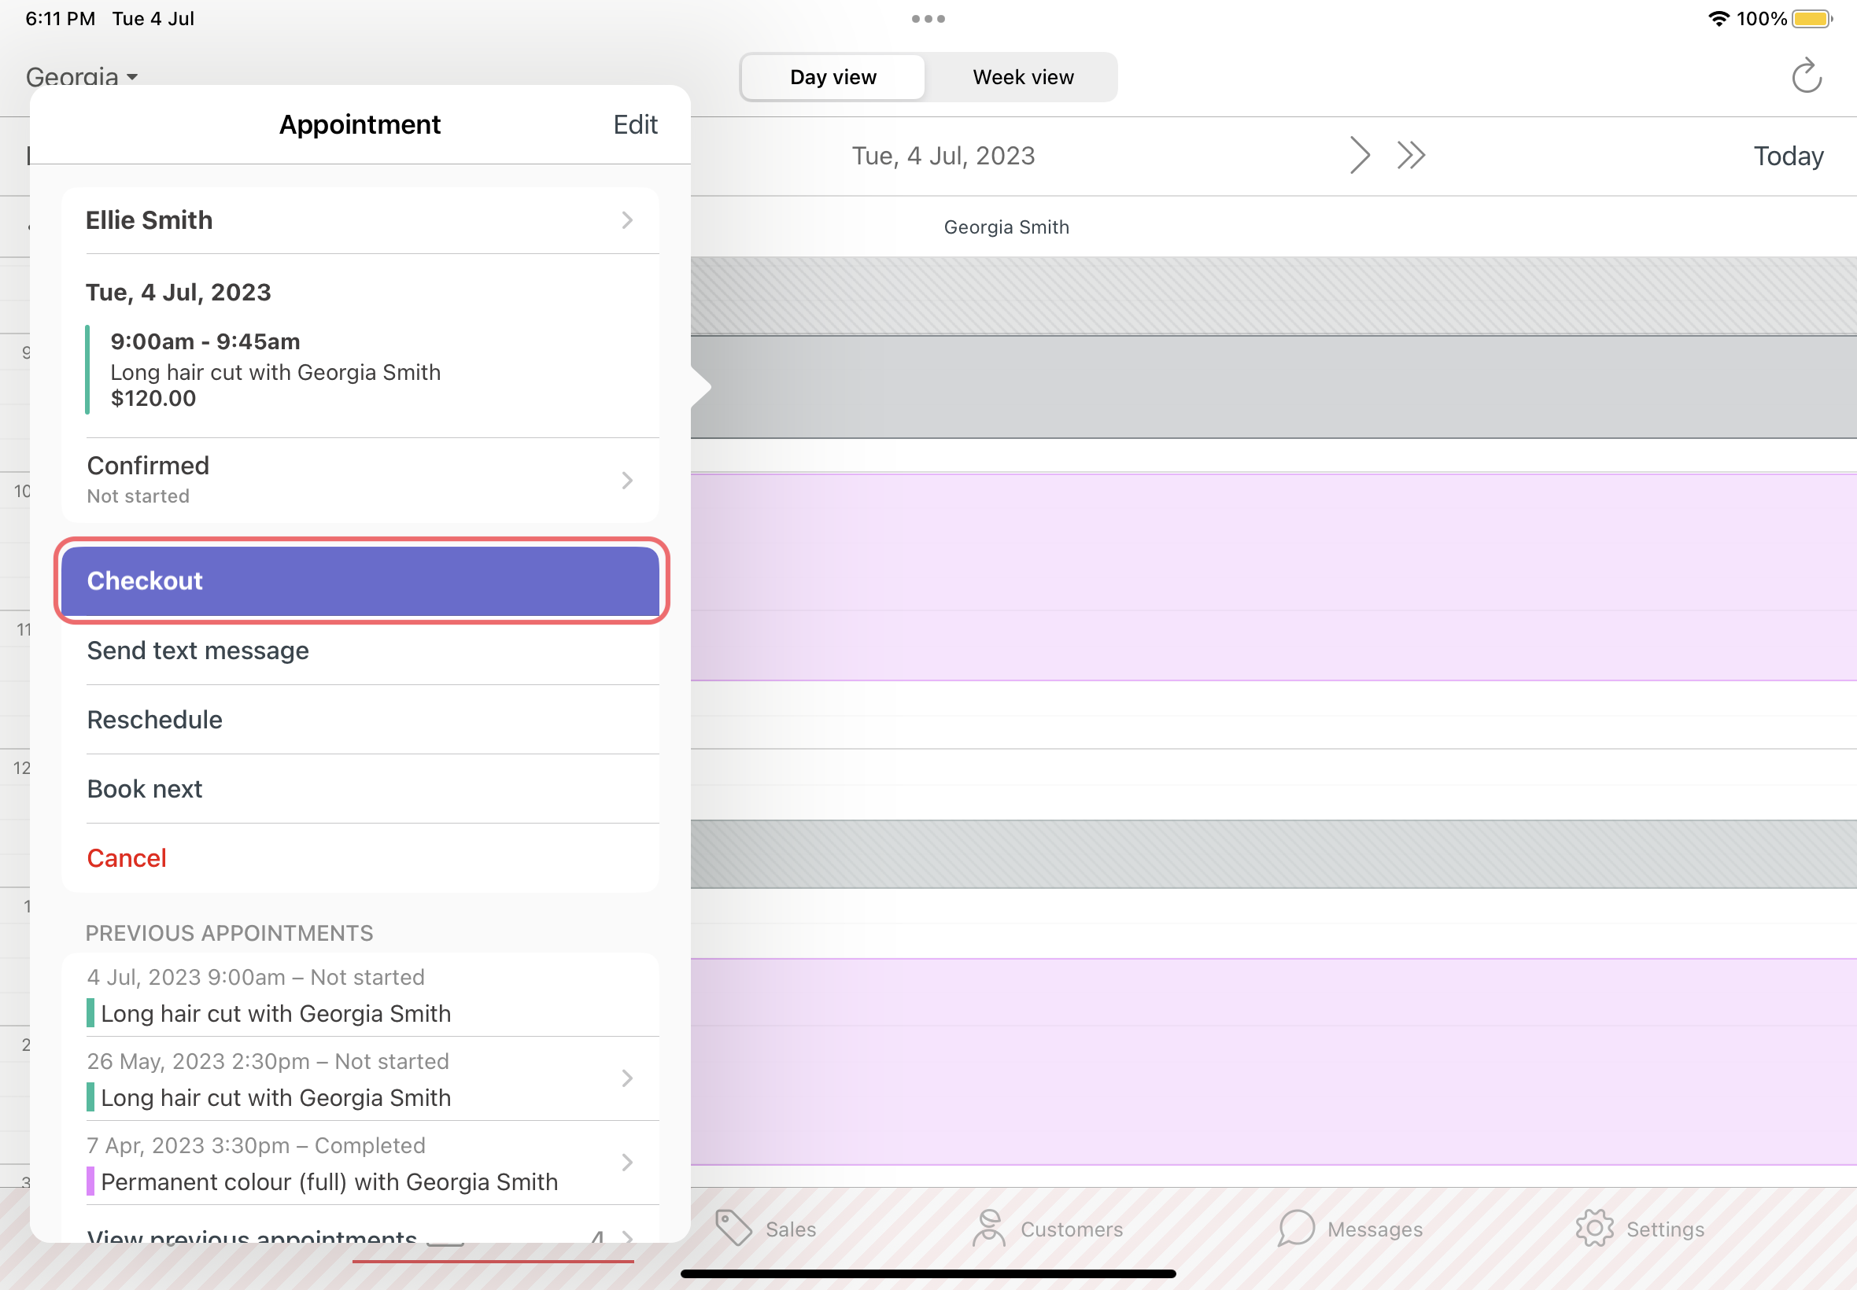Click the Checkout button
This screenshot has width=1857, height=1290.
(x=360, y=580)
